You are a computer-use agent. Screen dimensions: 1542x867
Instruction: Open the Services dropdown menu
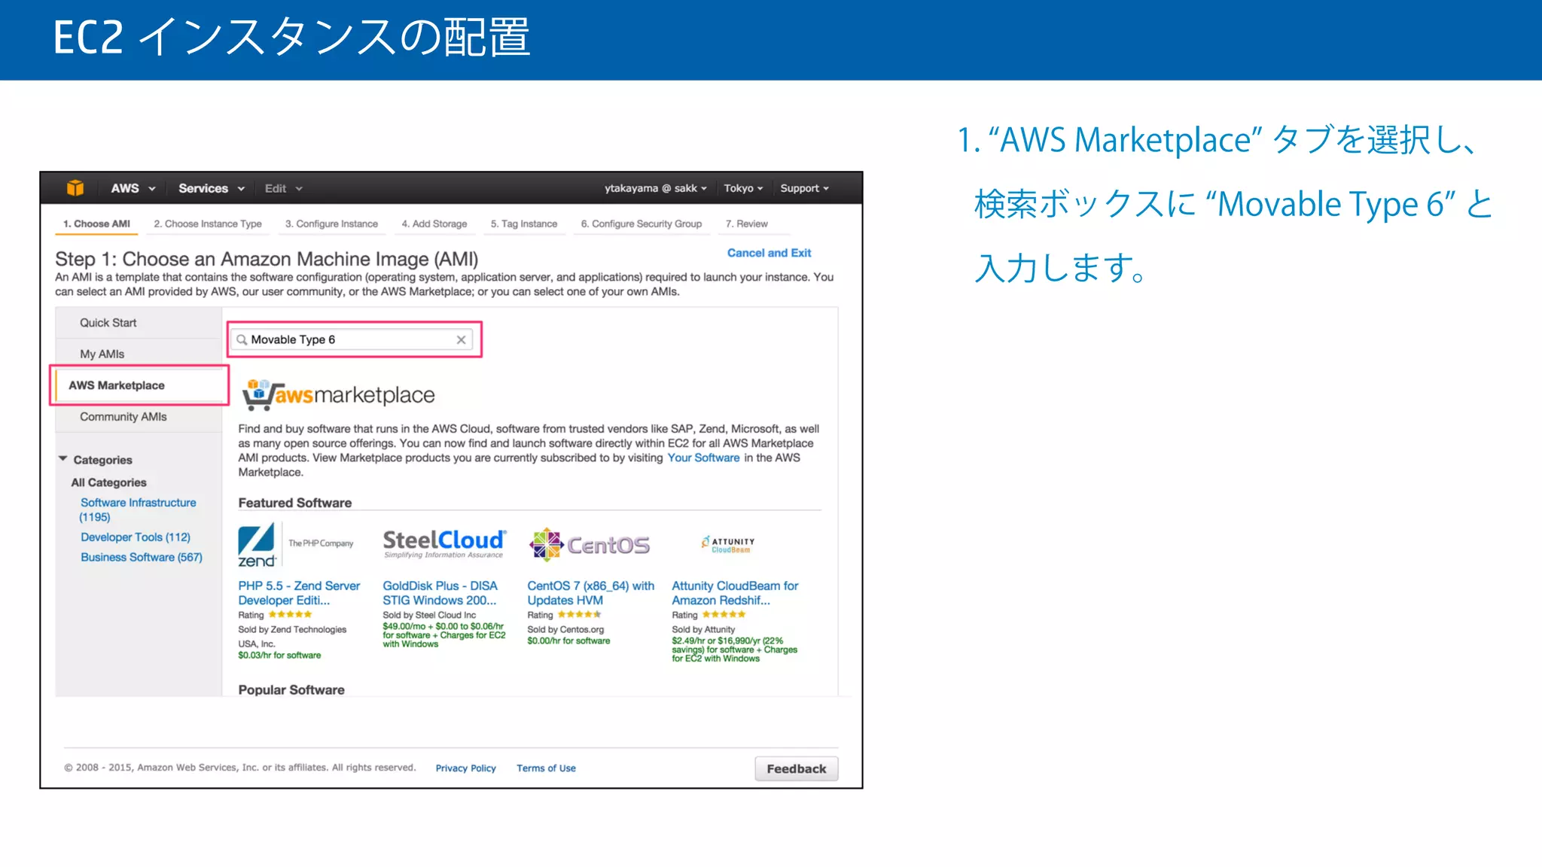pos(212,188)
